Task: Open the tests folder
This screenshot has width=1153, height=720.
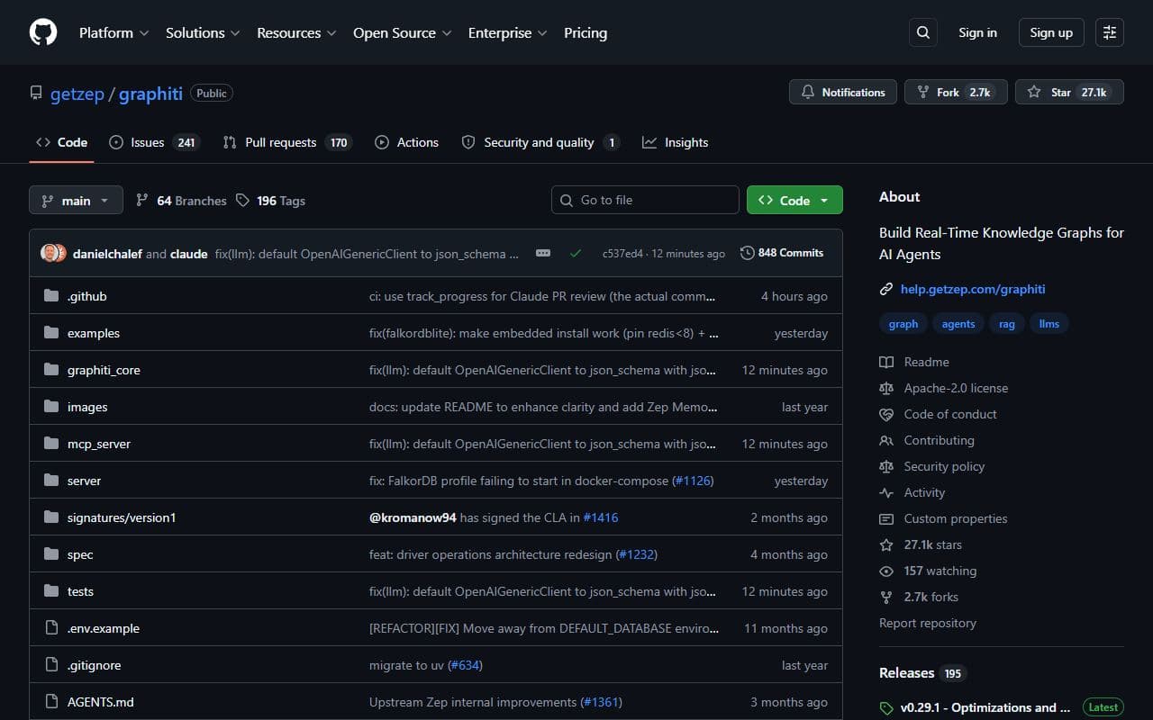Action: pos(80,591)
